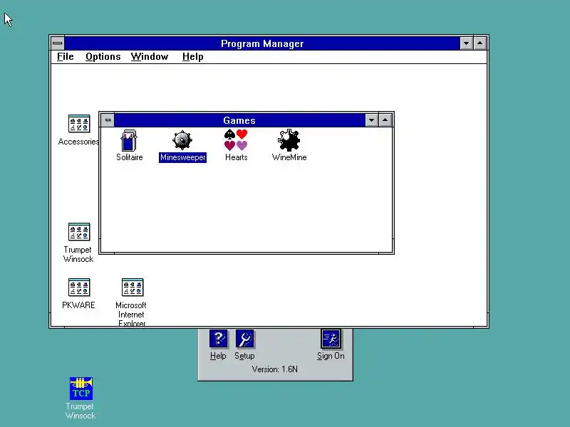Select the Trumpet Winsock program group icon

coord(79,232)
